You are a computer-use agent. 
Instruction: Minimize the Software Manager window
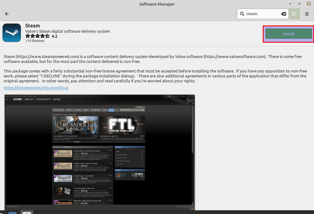point(290,4)
